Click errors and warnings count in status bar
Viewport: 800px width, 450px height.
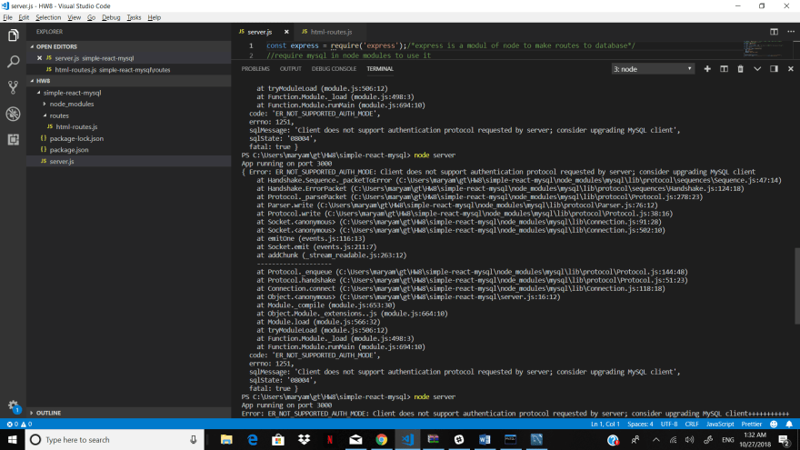pyautogui.click(x=19, y=424)
